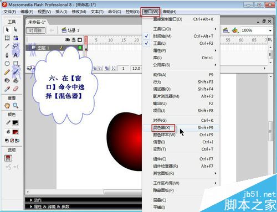Select the Hand tool
The height and width of the screenshot is (212, 277).
pos(7,106)
